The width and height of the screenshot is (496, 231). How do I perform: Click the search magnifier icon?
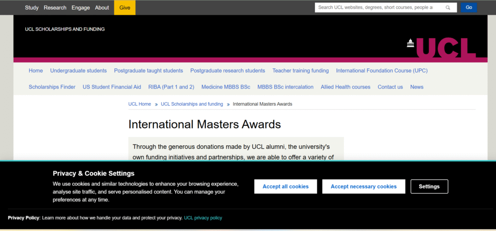coord(448,8)
